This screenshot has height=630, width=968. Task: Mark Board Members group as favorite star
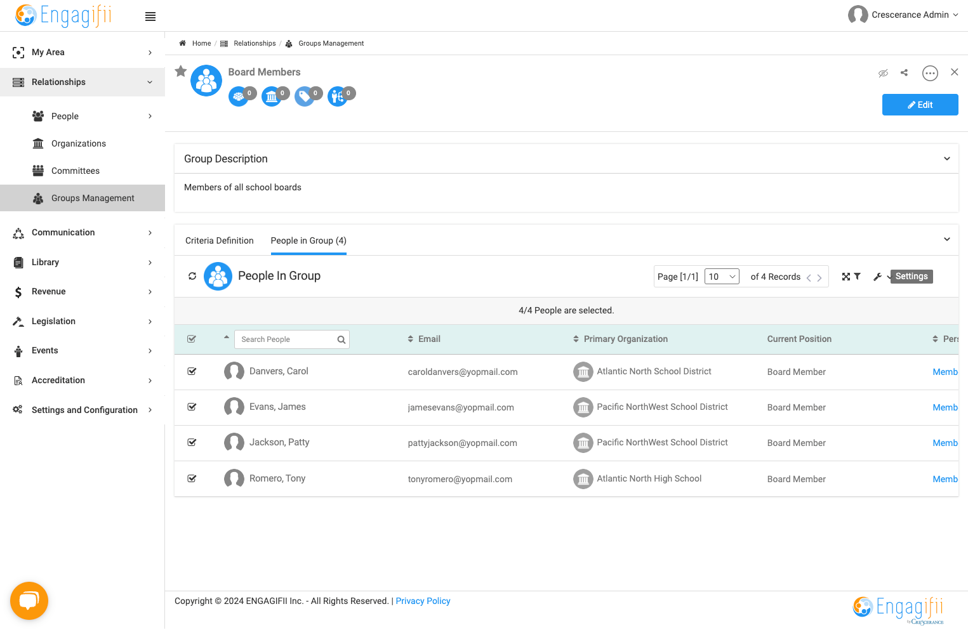(x=181, y=71)
